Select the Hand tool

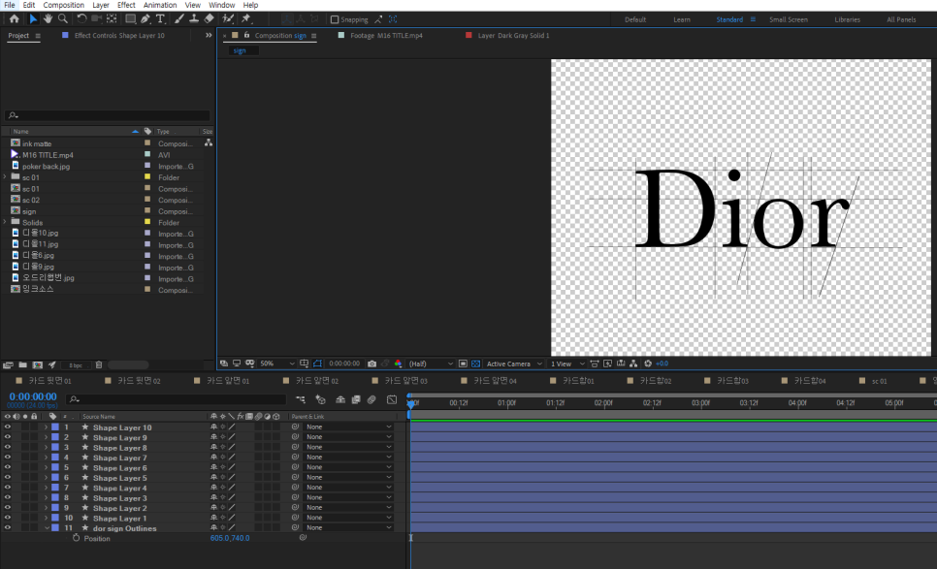click(x=48, y=19)
